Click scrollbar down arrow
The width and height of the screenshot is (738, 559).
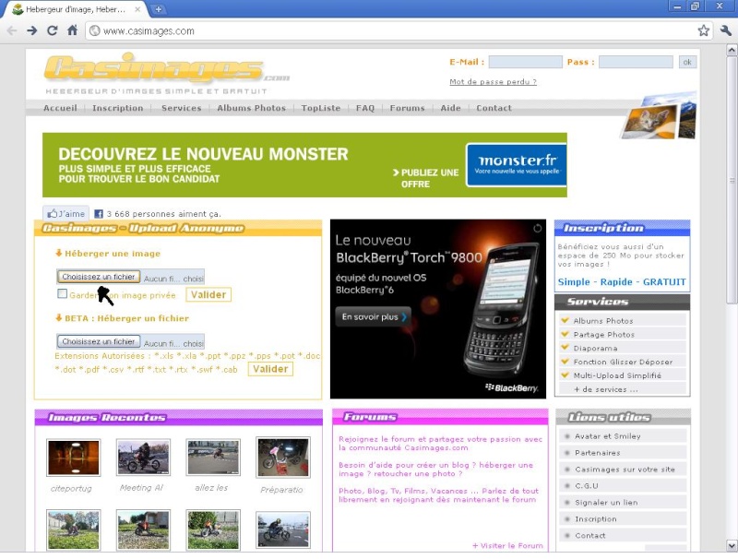point(732,546)
